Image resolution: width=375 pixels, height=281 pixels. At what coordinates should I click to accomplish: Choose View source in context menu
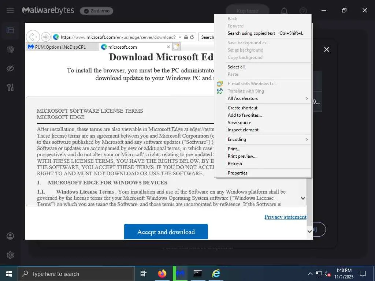(x=268, y=122)
